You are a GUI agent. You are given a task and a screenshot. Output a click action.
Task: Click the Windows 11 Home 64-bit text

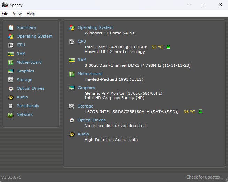[x=109, y=33]
